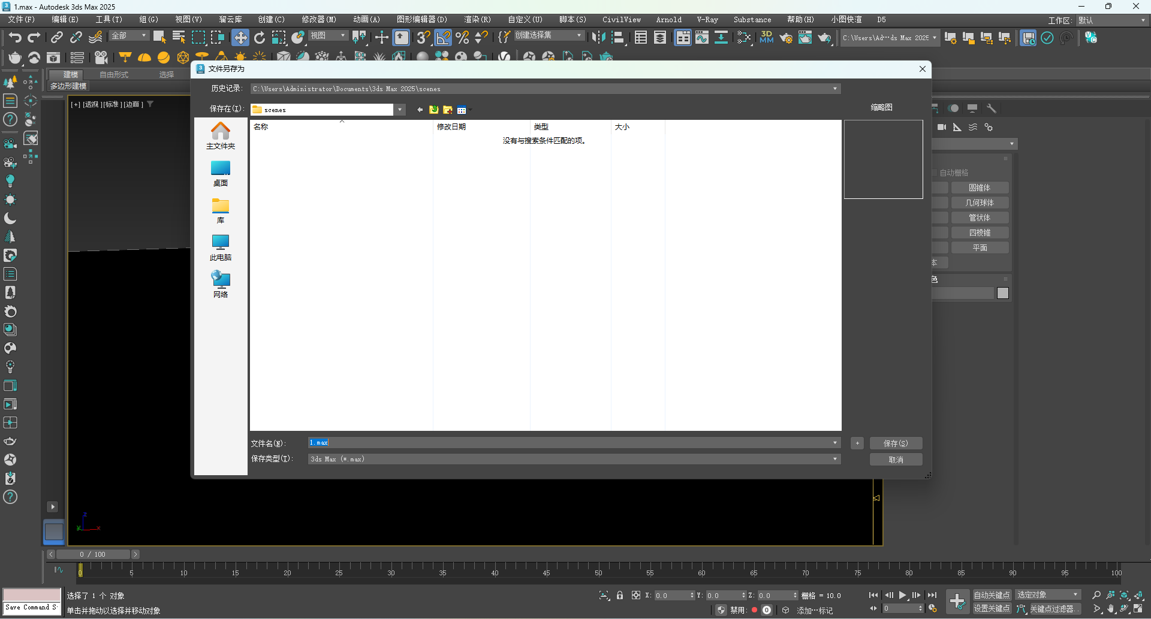
Task: Click the plus increment-save button
Action: pos(857,443)
